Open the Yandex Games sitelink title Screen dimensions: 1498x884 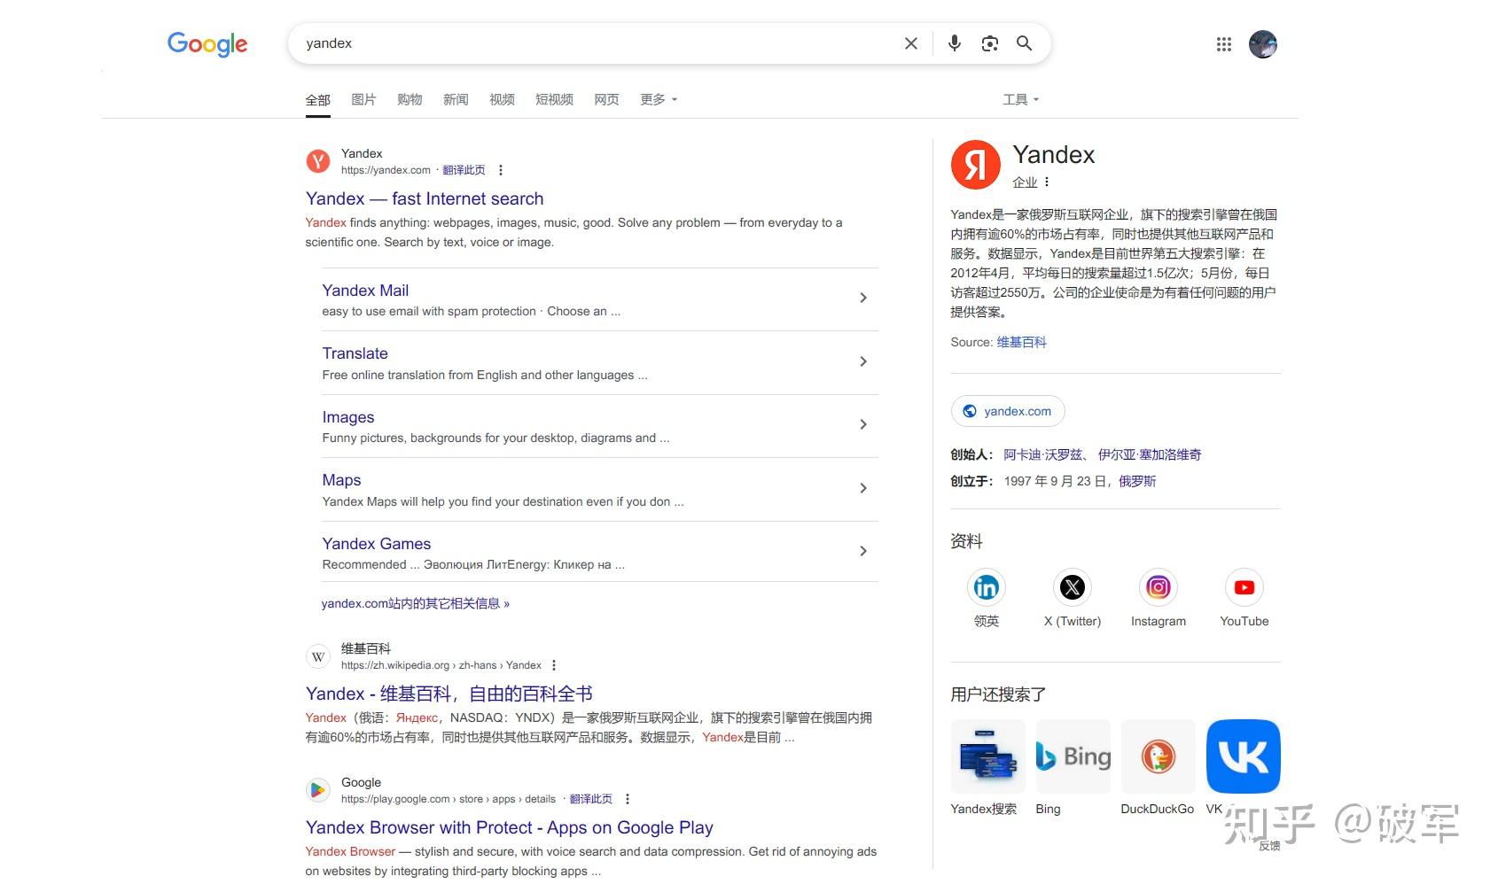377,544
